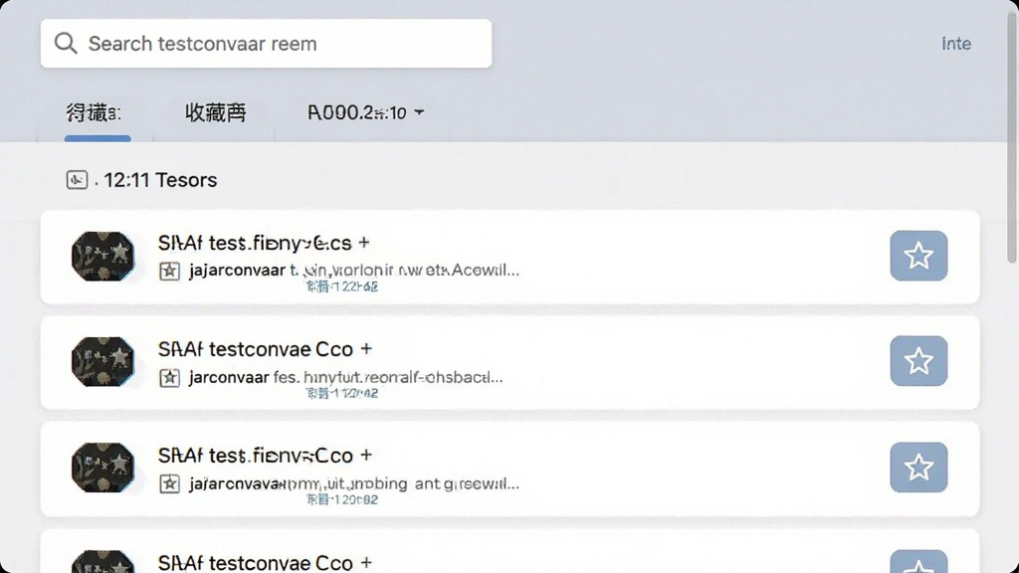Star the "SAAf test.fienyeecs +" item
Viewport: 1019px width, 573px height.
pos(918,256)
